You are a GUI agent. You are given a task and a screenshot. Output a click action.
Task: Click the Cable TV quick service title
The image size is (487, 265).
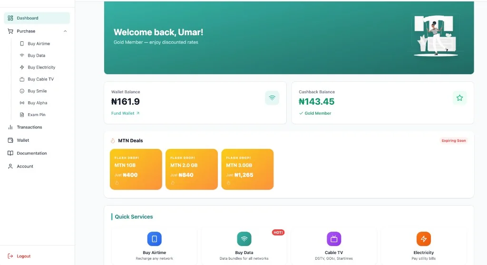[x=334, y=253]
